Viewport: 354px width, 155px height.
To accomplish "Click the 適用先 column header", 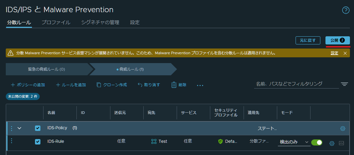I will 253,113.
